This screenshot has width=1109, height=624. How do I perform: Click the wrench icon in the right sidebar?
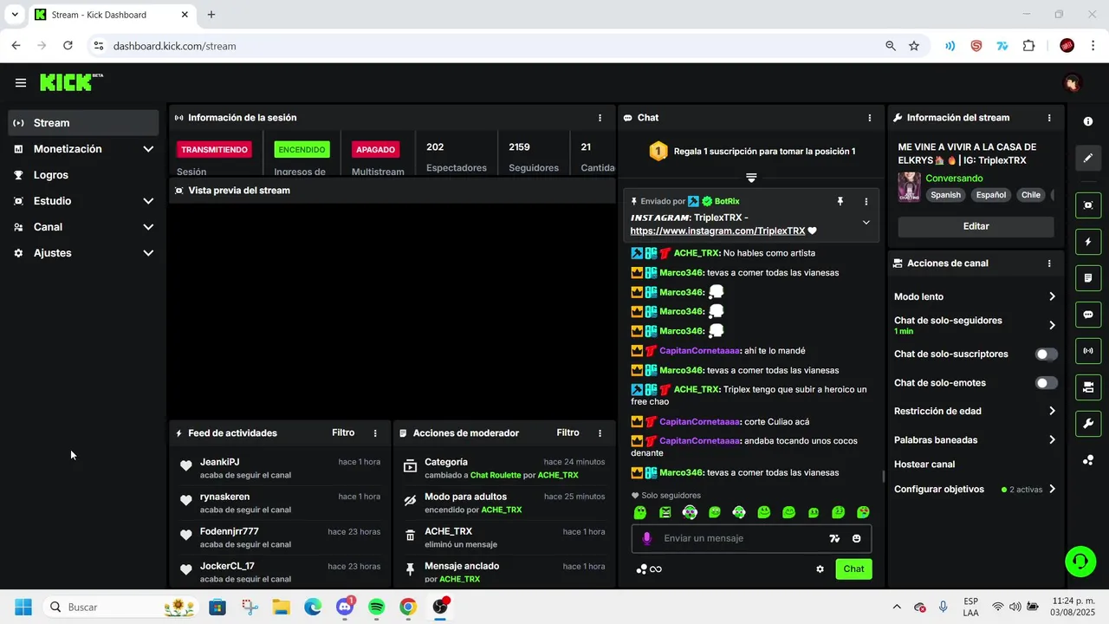point(1088,424)
